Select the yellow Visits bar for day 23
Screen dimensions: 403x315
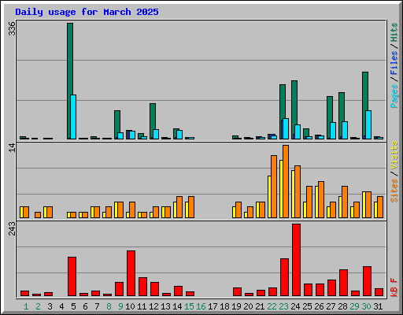click(x=281, y=189)
